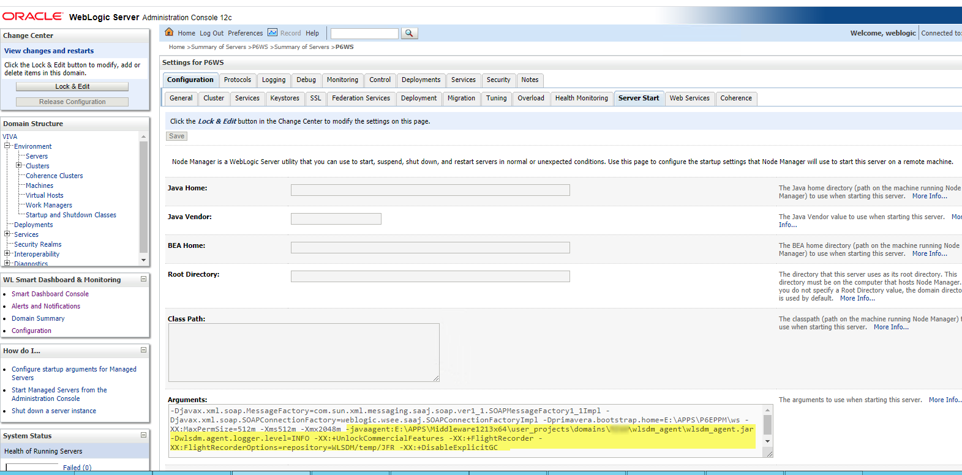Select the General subtab
Image resolution: width=962 pixels, height=475 pixels.
[181, 99]
